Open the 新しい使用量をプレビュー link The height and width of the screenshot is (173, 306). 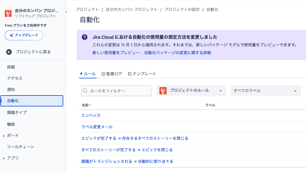pos(116,53)
